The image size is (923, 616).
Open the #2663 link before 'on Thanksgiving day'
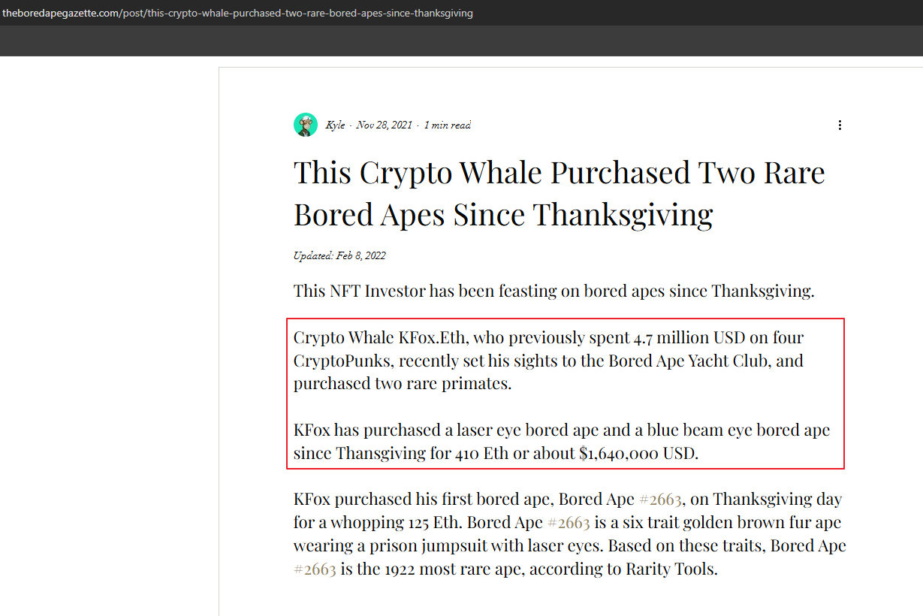click(660, 499)
